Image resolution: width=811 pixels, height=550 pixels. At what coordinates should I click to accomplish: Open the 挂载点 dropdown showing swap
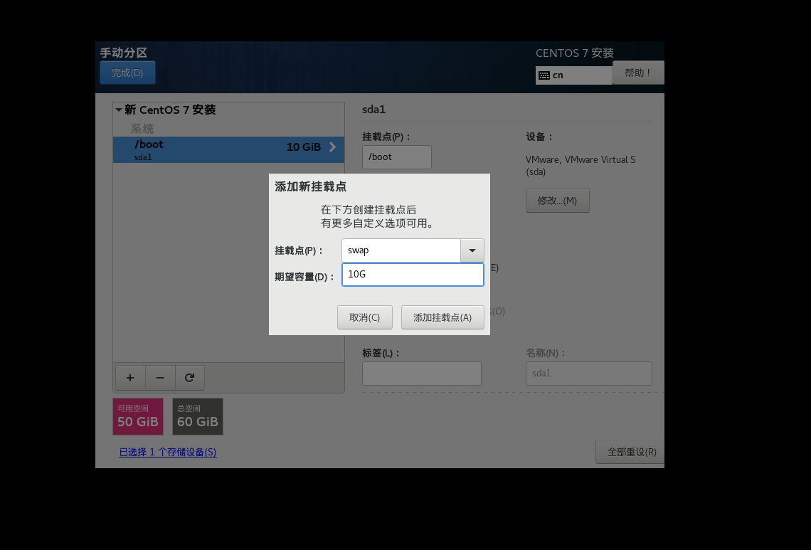click(x=471, y=250)
